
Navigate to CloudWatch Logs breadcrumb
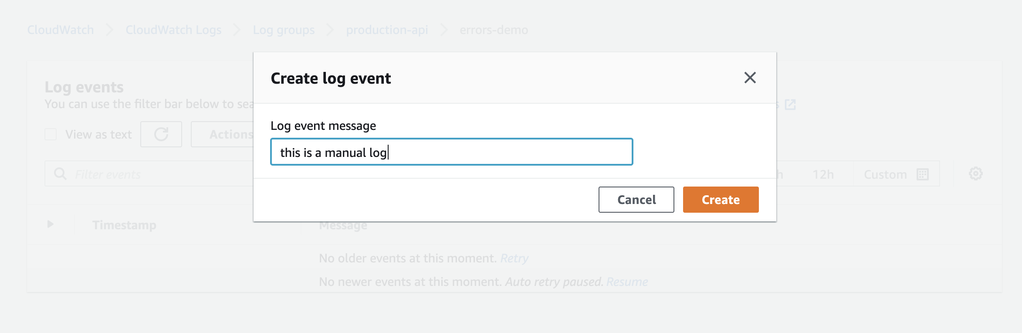[173, 30]
